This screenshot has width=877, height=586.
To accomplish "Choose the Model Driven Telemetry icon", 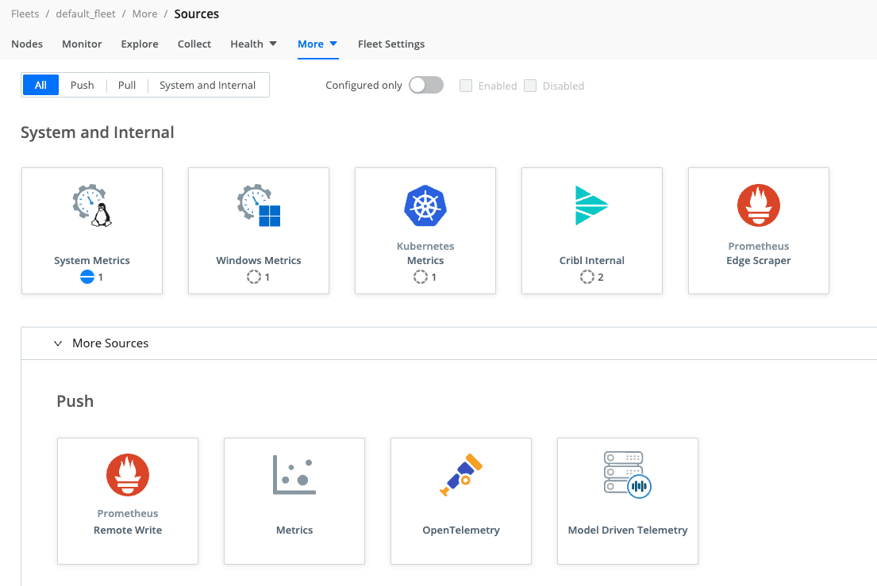I will point(628,476).
